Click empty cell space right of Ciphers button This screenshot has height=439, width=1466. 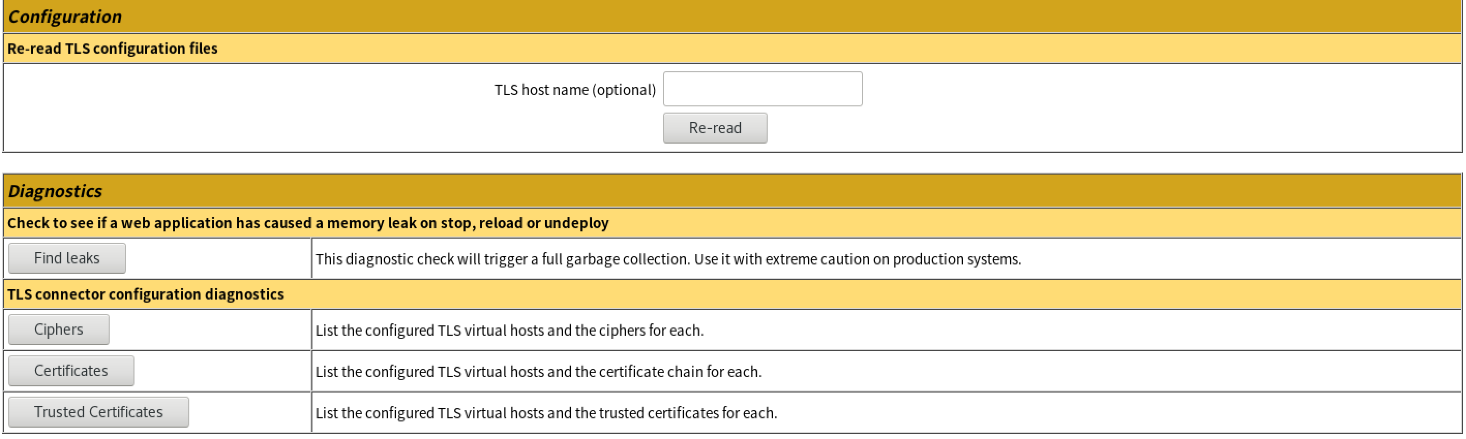coord(210,330)
